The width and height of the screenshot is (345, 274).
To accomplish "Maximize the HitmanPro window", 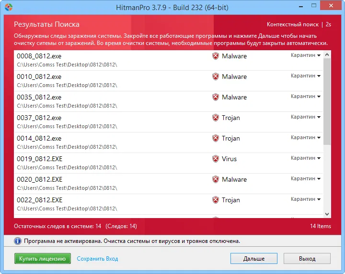I will click(x=314, y=6).
